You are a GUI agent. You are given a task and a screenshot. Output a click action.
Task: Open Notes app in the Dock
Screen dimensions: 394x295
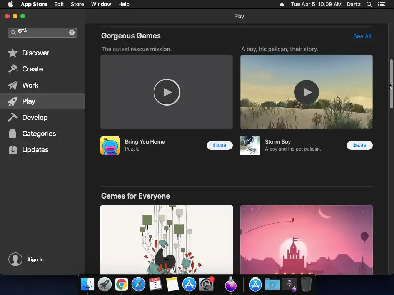[x=172, y=285]
